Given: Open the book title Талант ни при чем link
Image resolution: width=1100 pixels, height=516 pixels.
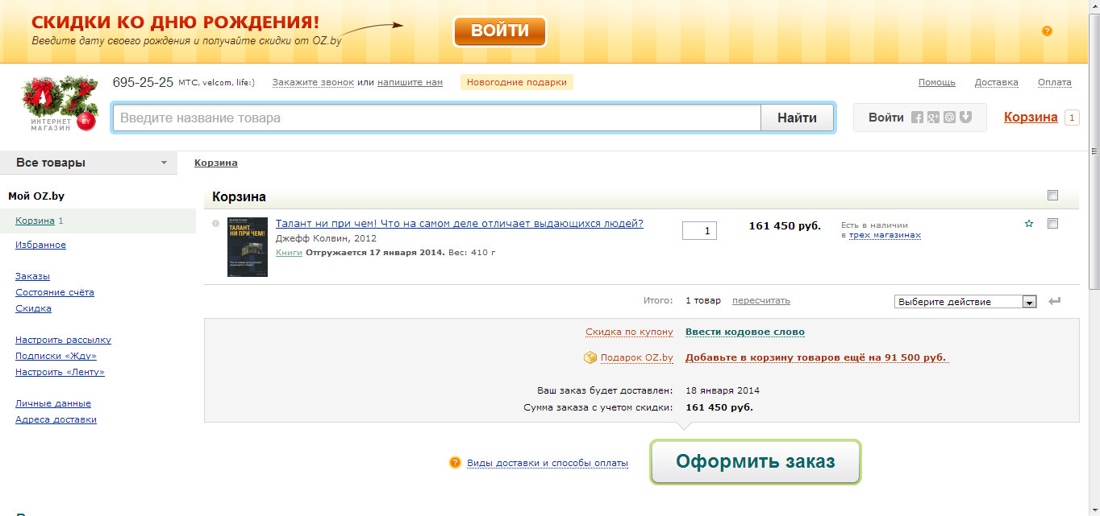Looking at the screenshot, I should (x=460, y=224).
